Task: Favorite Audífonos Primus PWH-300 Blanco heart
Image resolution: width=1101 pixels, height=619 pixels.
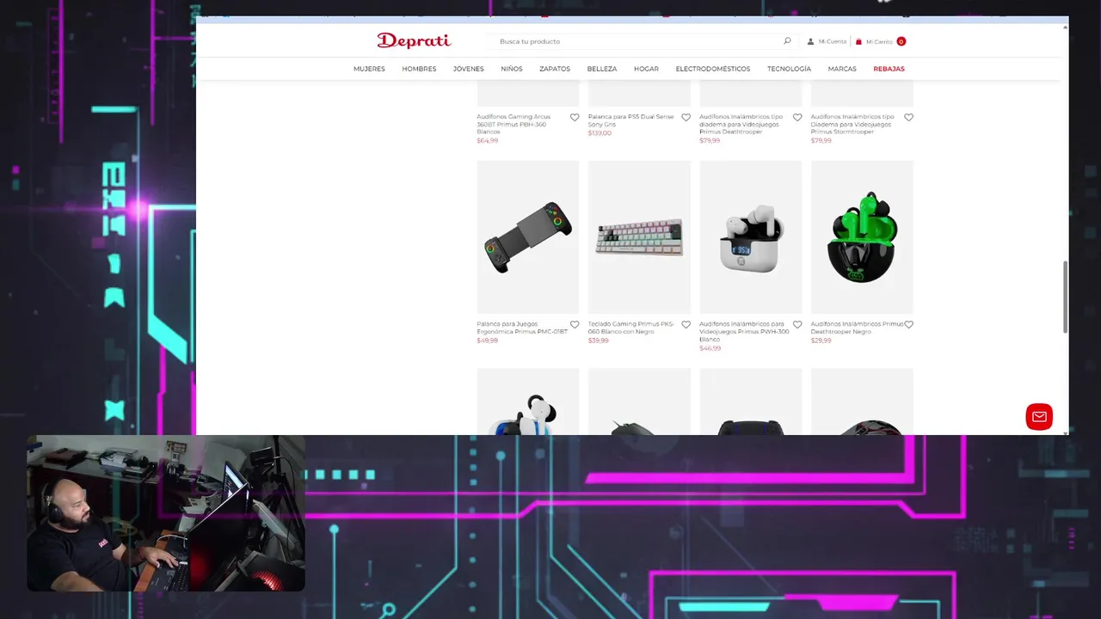Action: [797, 325]
